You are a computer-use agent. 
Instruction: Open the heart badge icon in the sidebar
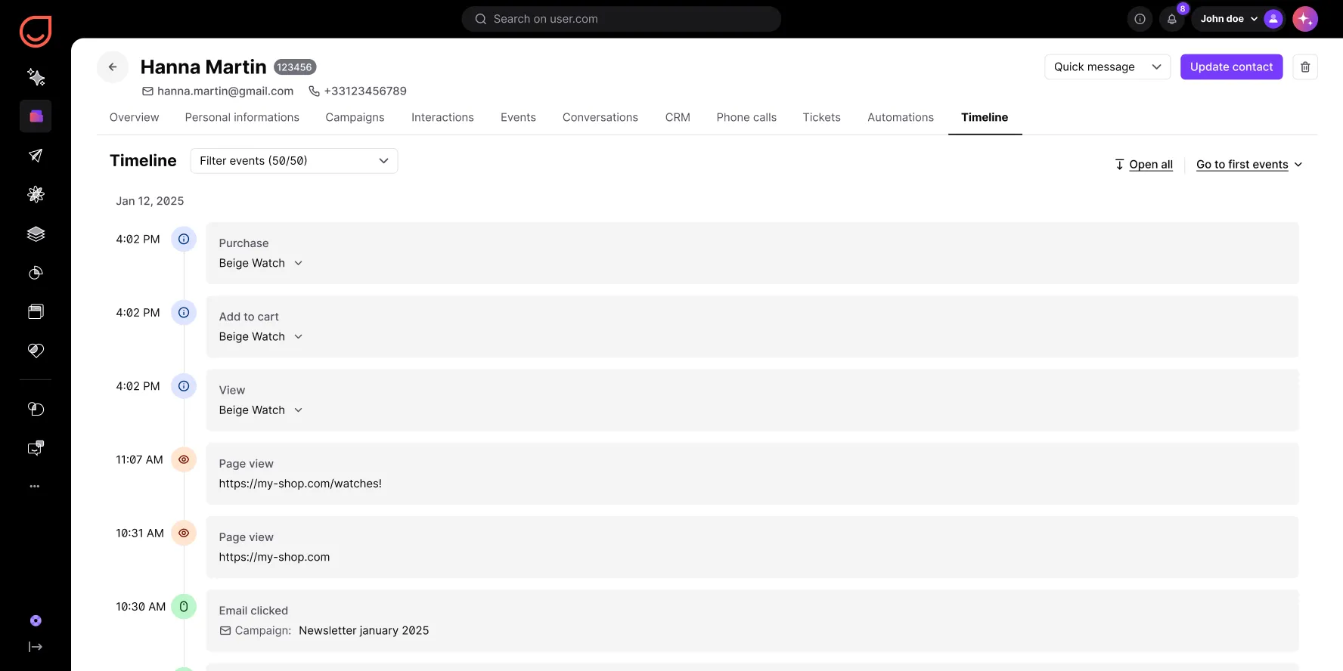(x=36, y=351)
